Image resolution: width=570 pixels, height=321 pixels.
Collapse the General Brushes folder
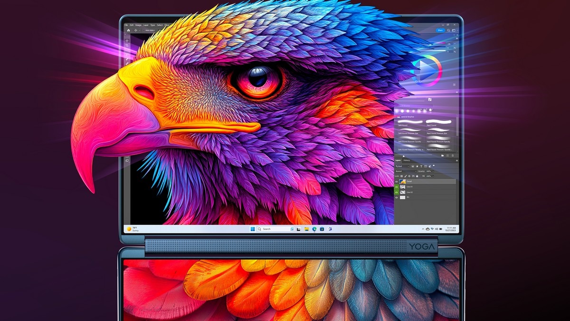tap(398, 117)
